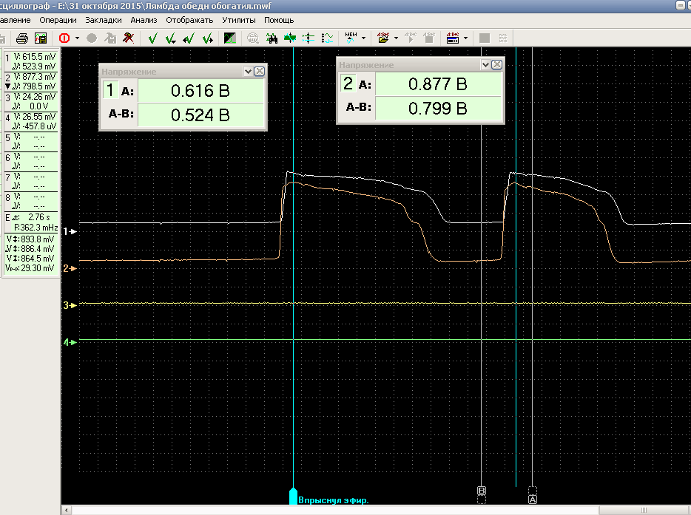Click the cyan 'Впрыснул эфир' bookmark marker
The width and height of the screenshot is (691, 515).
pos(294,495)
